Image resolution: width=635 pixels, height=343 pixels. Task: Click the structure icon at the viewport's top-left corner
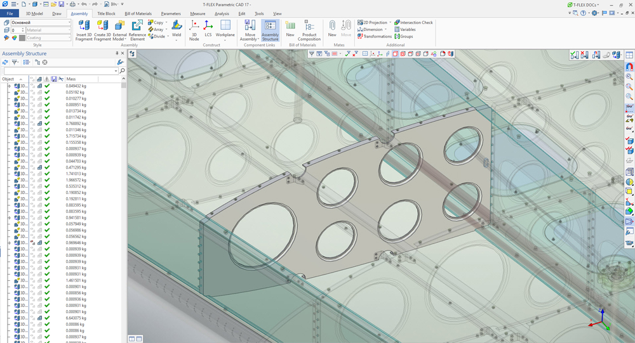(132, 54)
